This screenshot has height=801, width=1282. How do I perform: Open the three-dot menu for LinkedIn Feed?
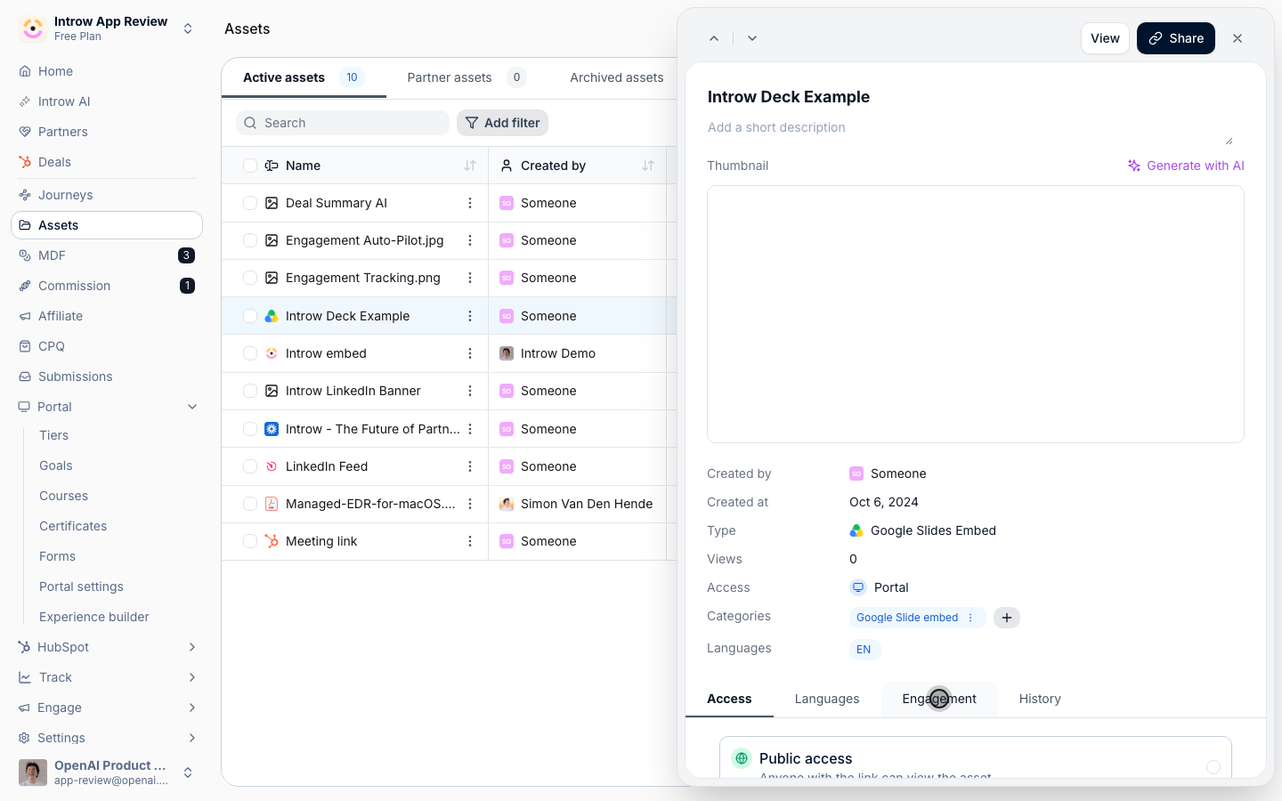470,466
